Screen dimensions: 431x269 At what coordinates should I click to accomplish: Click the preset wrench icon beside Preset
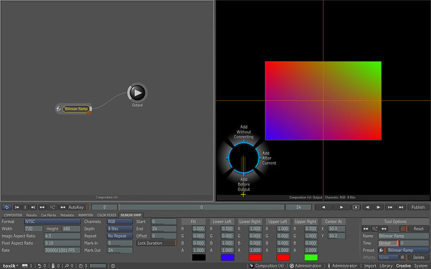coord(382,250)
